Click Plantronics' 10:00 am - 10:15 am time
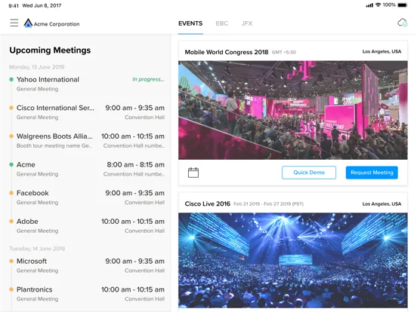The width and height of the screenshot is (417, 312). tap(133, 289)
